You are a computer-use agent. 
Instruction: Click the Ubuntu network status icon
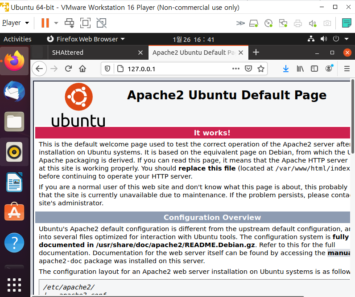[311, 39]
